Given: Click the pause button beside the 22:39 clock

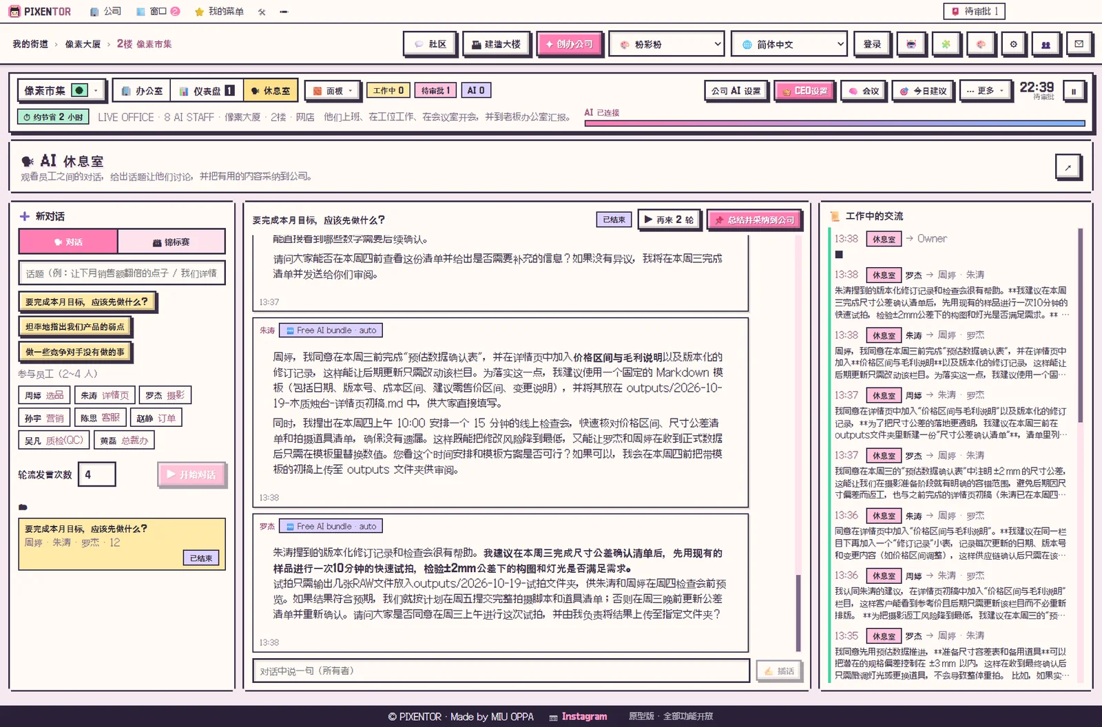Looking at the screenshot, I should pos(1073,91).
